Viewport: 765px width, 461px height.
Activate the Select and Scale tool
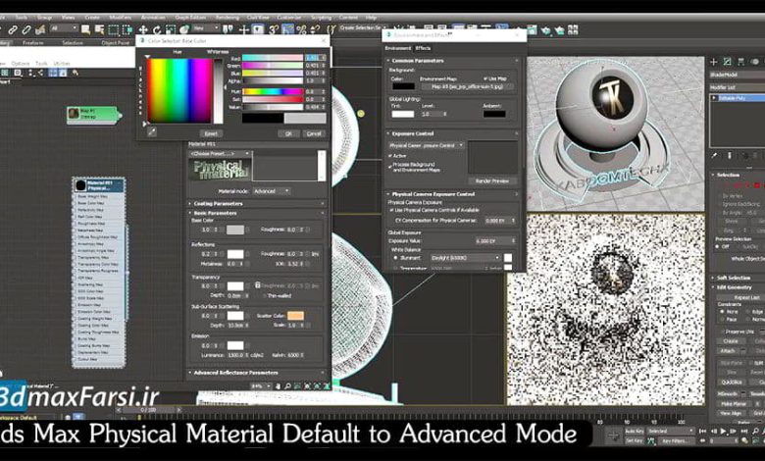[171, 29]
